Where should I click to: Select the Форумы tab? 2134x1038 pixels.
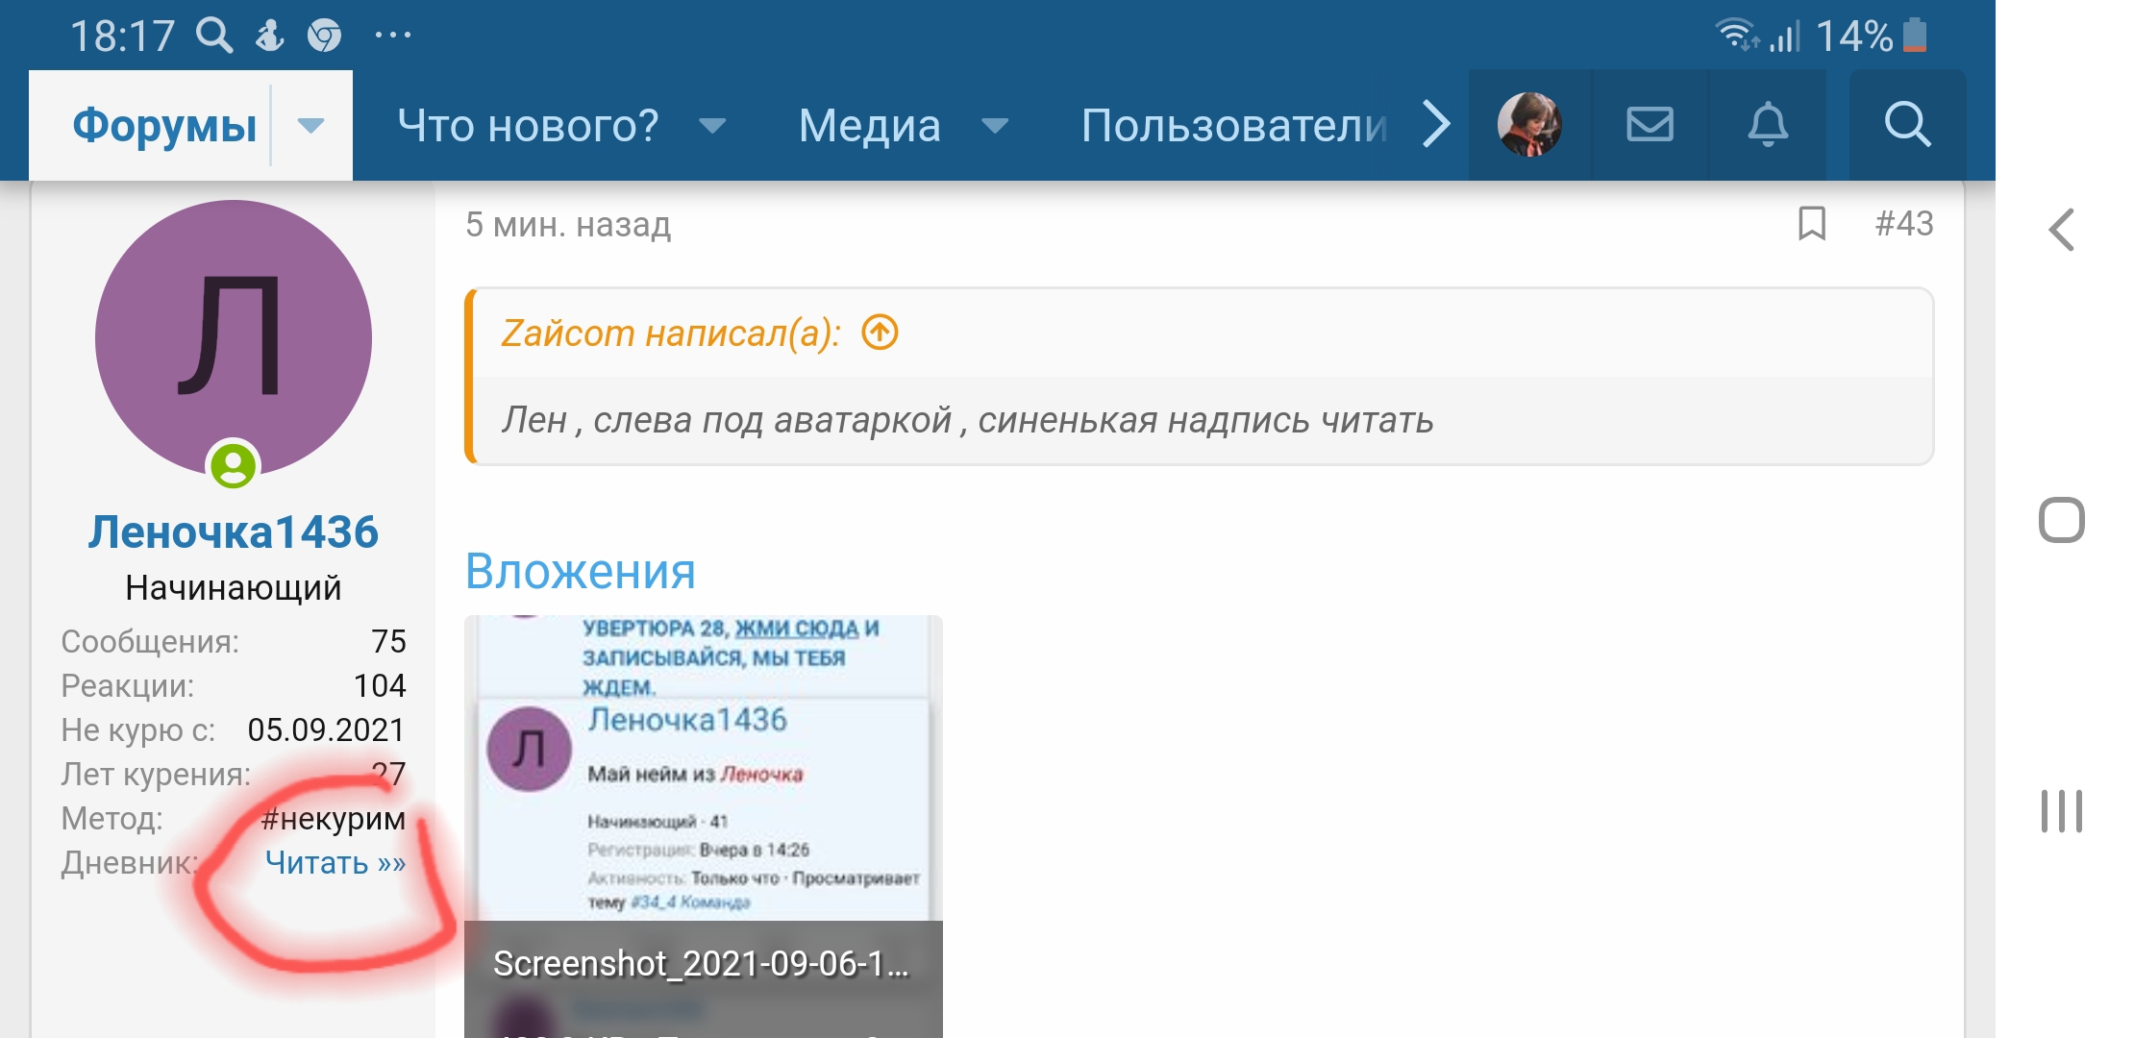point(164,126)
